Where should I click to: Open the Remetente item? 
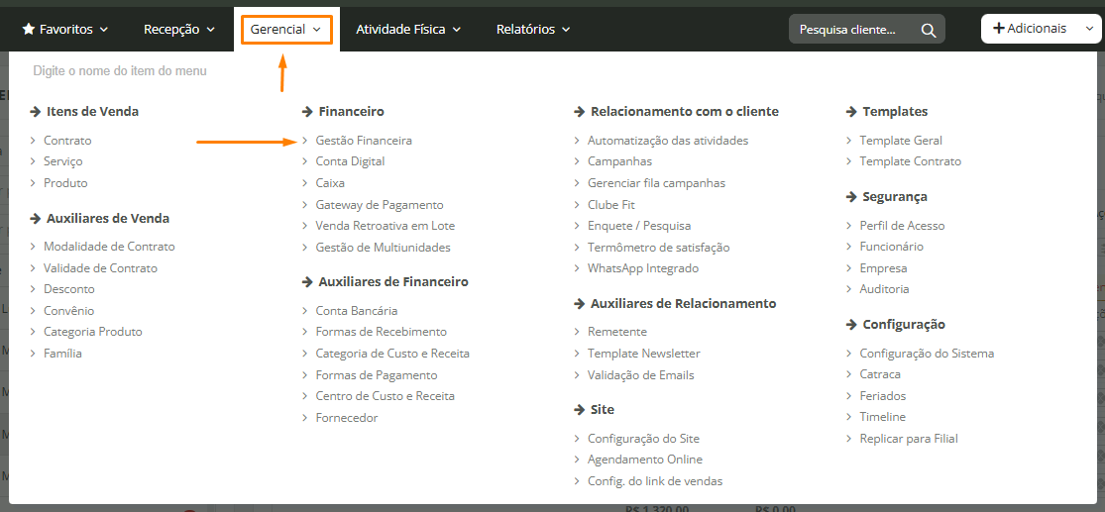(x=617, y=332)
